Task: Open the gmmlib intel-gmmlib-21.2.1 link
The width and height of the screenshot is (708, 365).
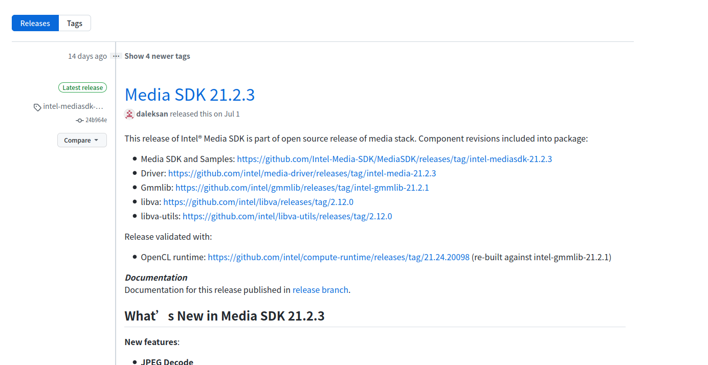Action: [x=302, y=188]
